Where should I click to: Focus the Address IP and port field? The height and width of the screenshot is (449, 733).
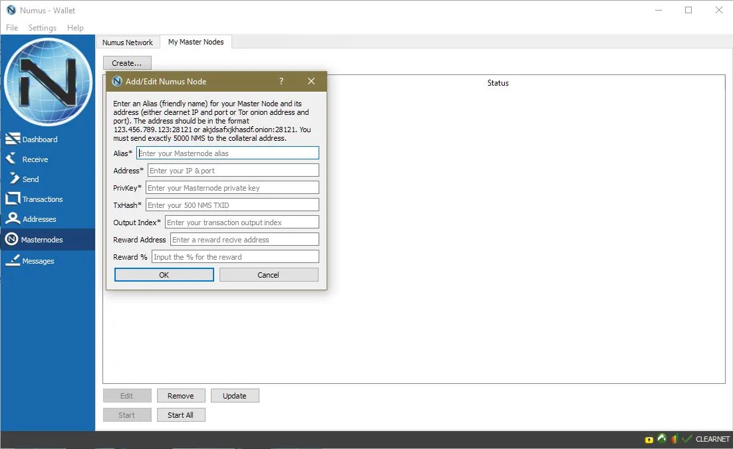(x=233, y=170)
